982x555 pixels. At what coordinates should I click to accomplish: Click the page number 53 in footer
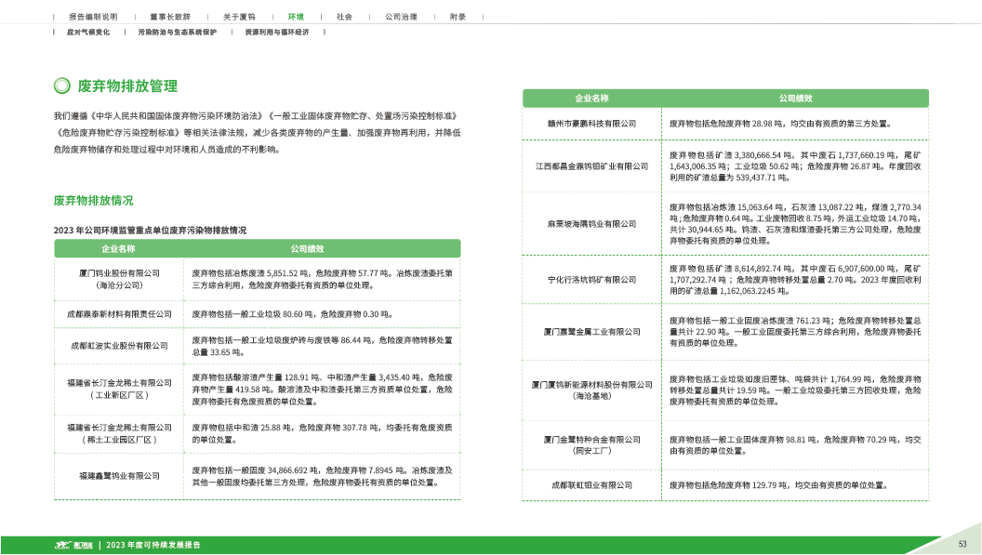point(962,544)
